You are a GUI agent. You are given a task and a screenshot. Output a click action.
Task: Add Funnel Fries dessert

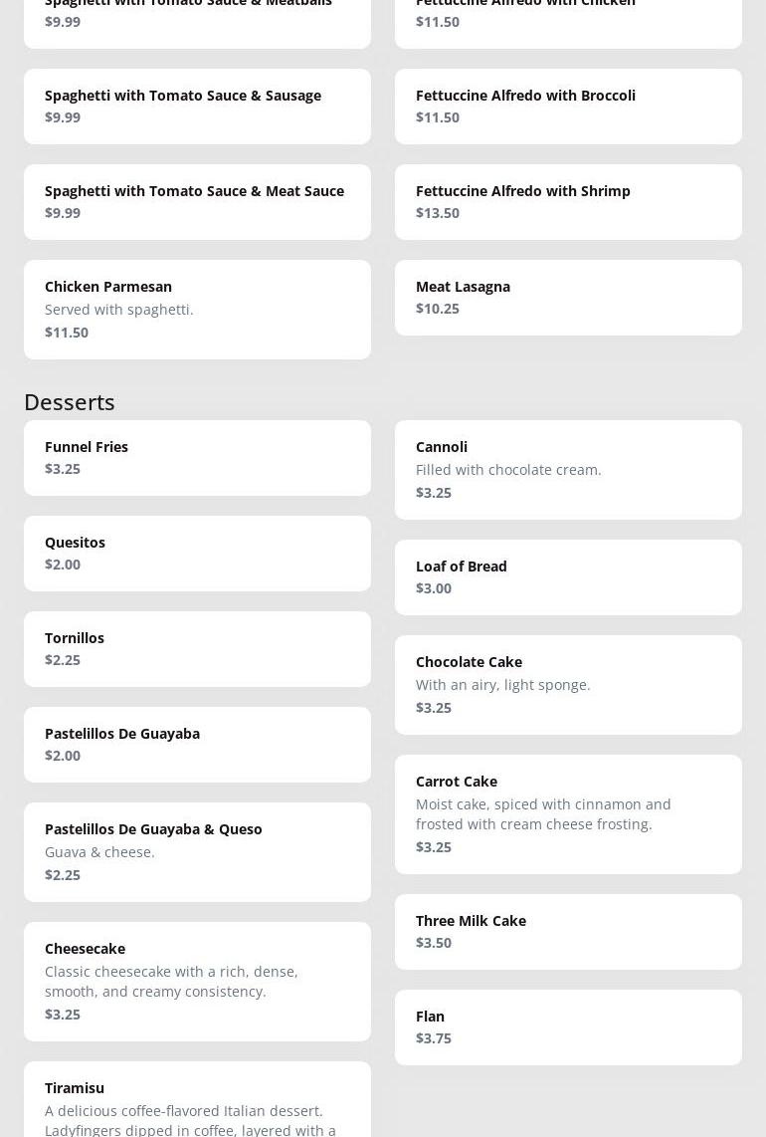point(197,458)
